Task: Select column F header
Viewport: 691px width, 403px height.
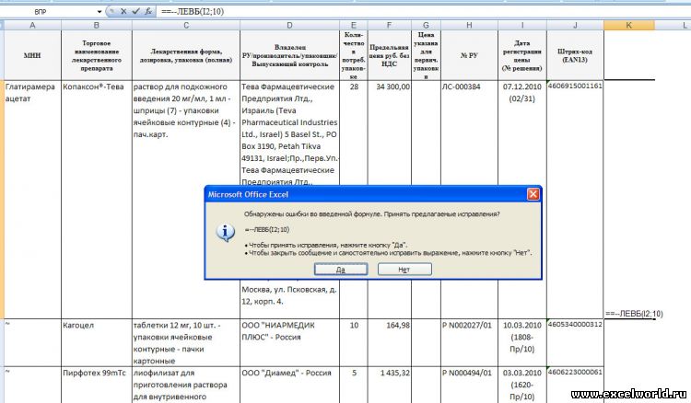Action: [x=389, y=25]
